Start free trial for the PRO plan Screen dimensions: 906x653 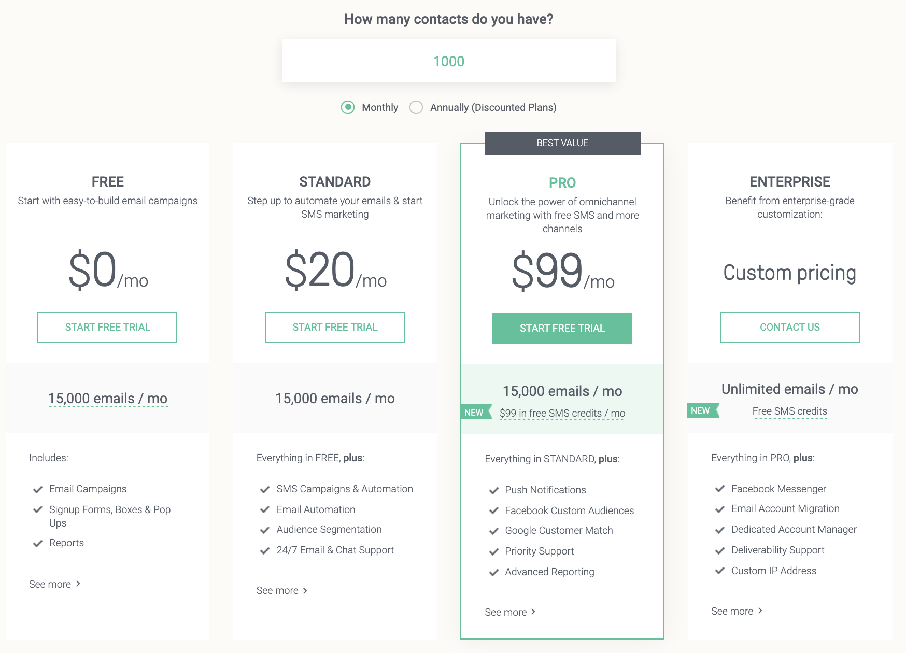pyautogui.click(x=562, y=329)
